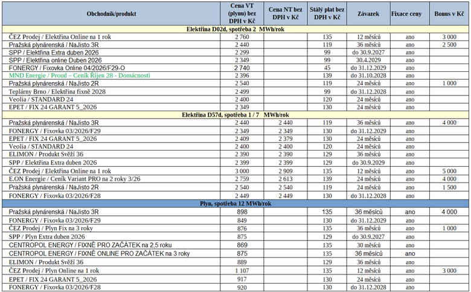Select gas price '1 107'
The image size is (471, 292).
[x=242, y=271]
